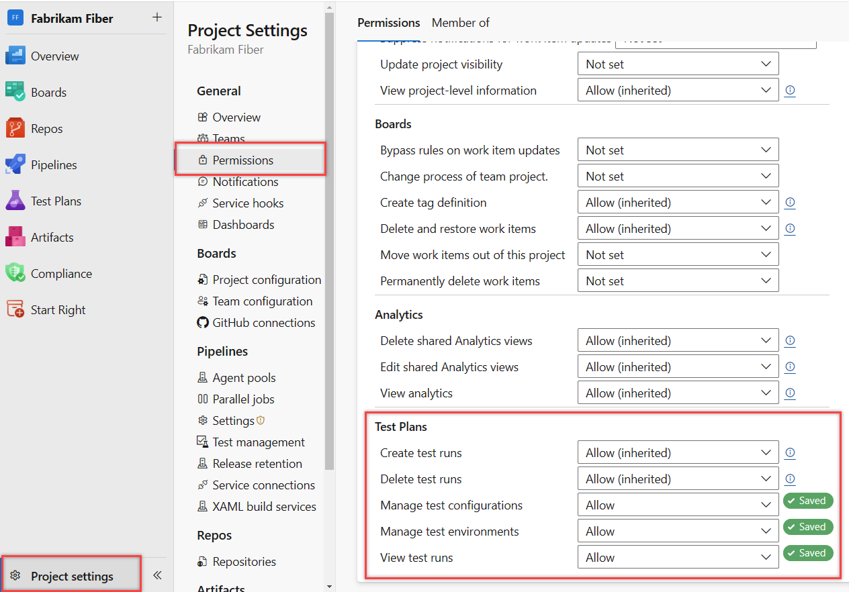849x592 pixels.
Task: Click info icon for View analytics
Action: click(790, 393)
